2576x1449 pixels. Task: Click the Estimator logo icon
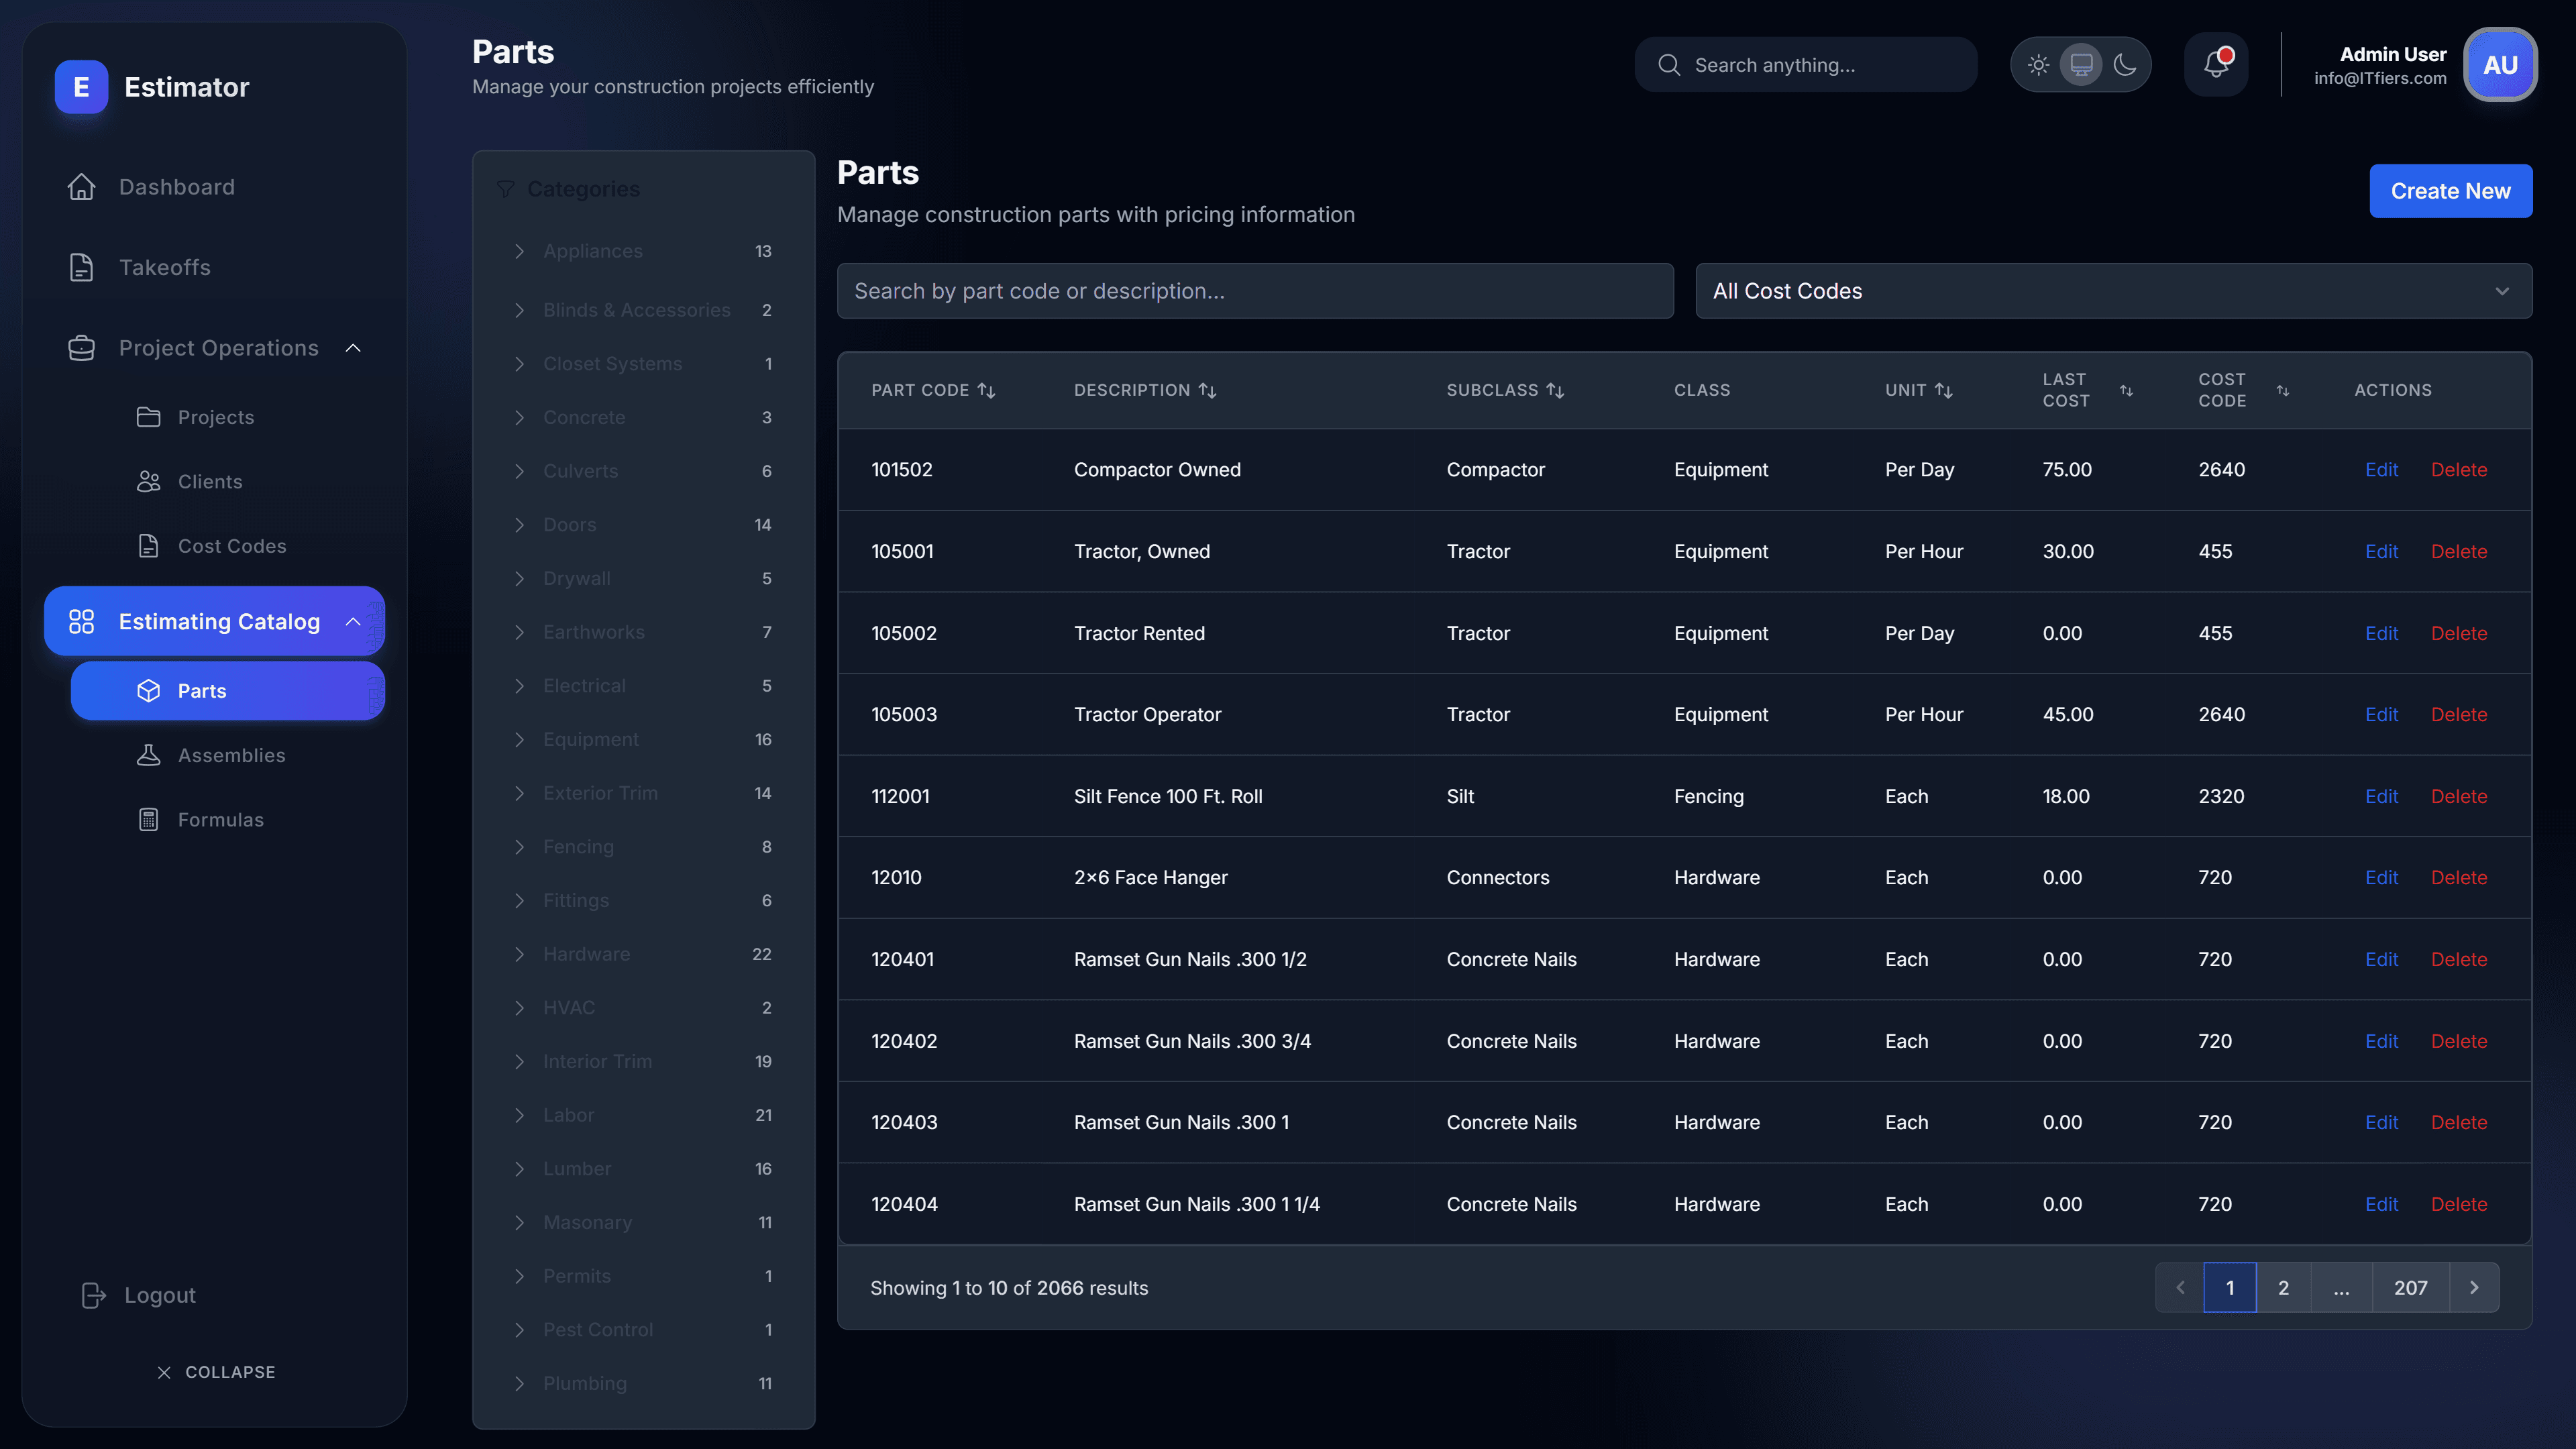point(81,87)
